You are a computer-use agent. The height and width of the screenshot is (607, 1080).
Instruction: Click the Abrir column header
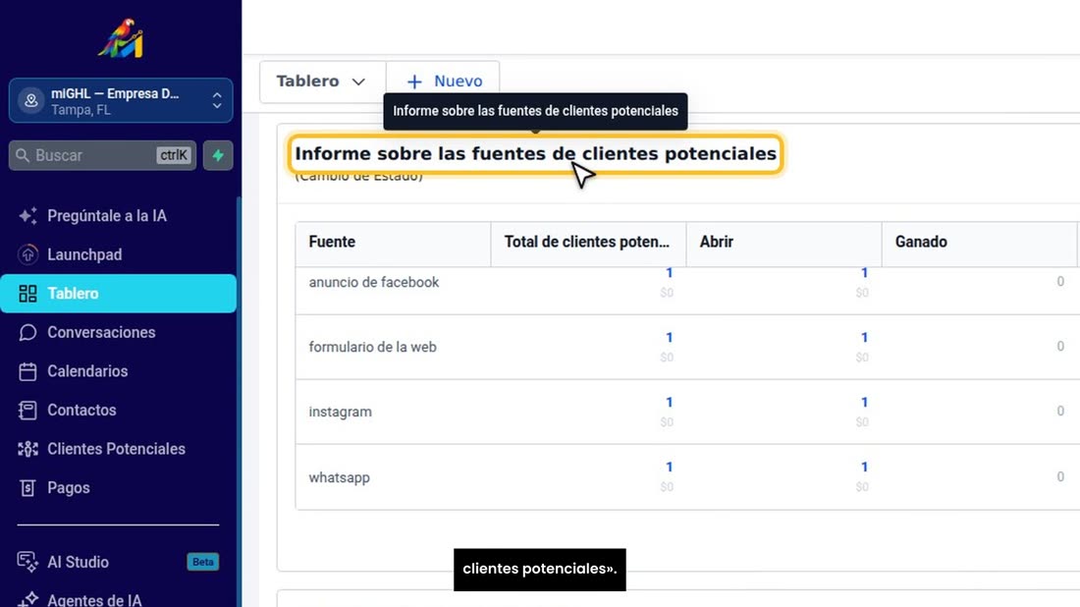(x=783, y=242)
